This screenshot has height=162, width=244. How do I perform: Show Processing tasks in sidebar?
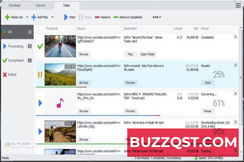(17, 46)
